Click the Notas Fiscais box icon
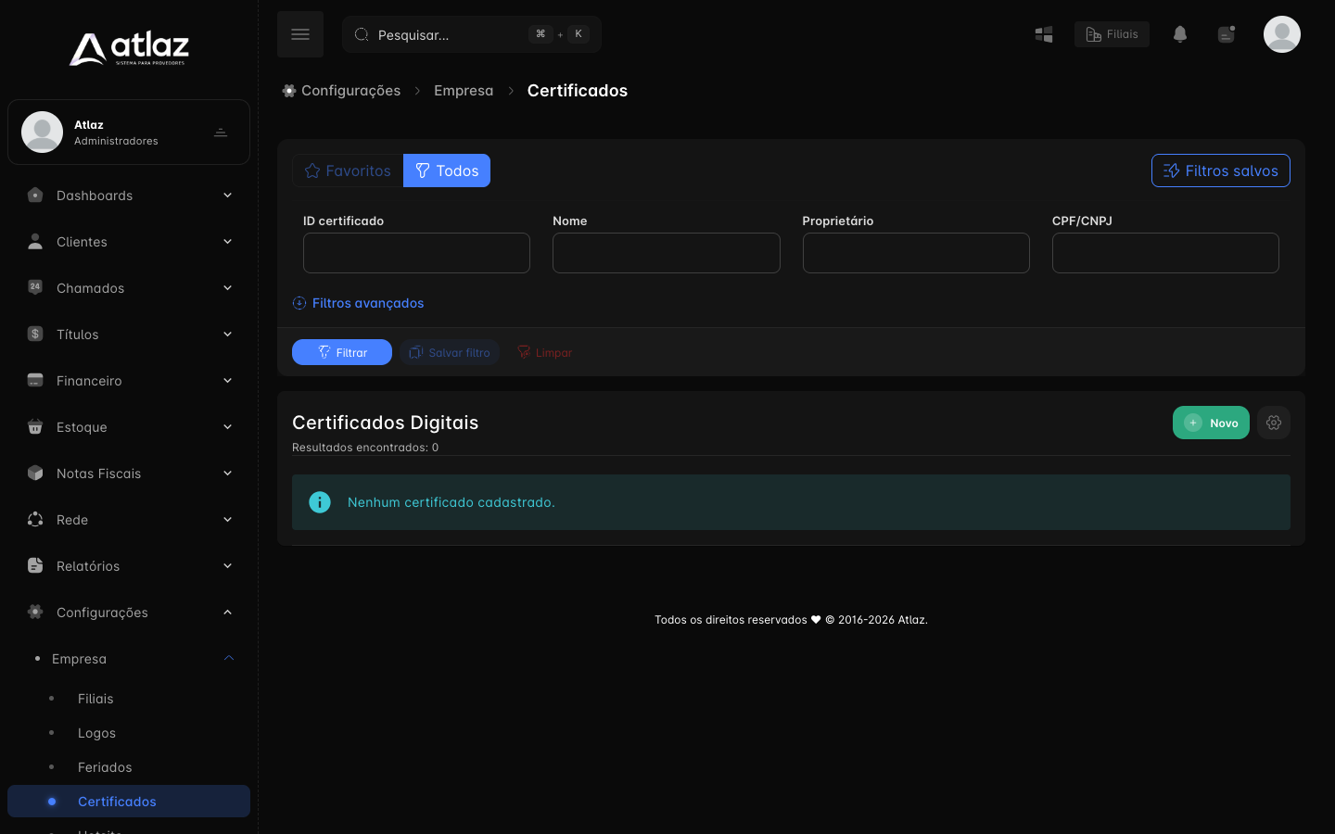This screenshot has height=834, width=1335. coord(35,473)
